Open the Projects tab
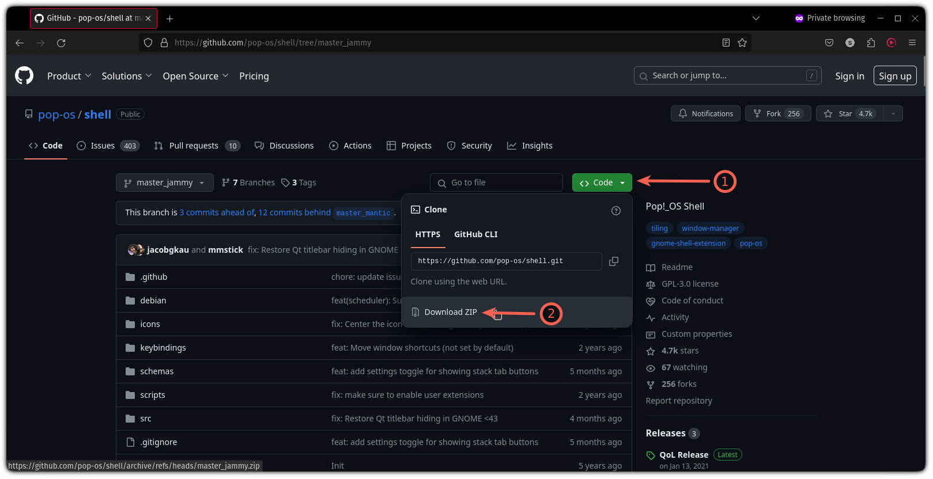The height and width of the screenshot is (479, 933). [409, 146]
